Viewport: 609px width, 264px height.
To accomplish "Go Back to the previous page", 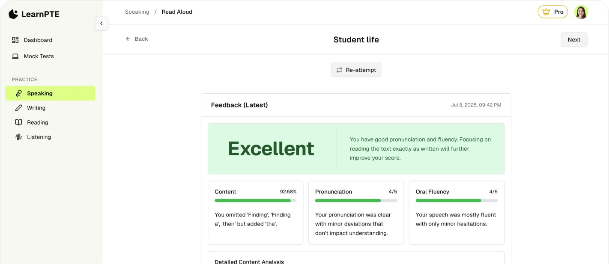I will 137,39.
